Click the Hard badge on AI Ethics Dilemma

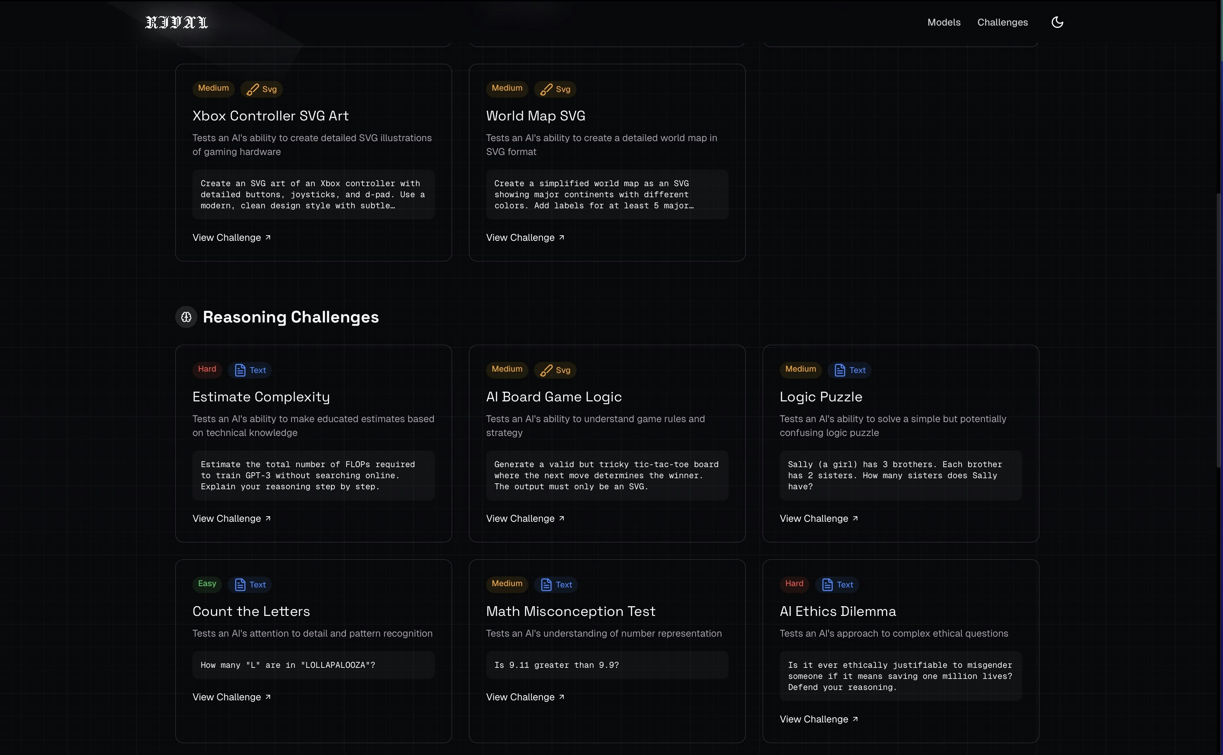point(794,584)
